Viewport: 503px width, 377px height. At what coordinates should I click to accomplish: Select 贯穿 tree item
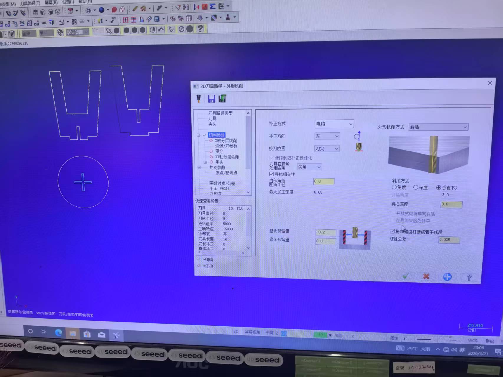tap(219, 151)
